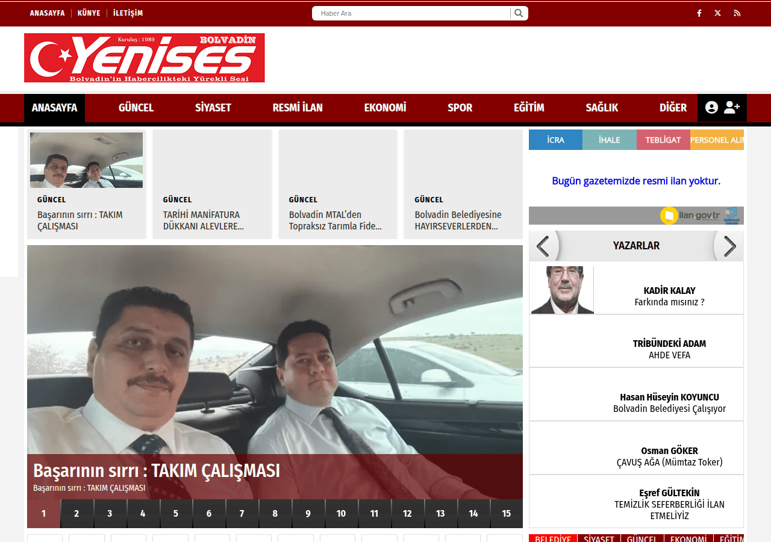Open the EĞİTİM menu item
Viewport: 771px width, 542px height.
tap(529, 108)
